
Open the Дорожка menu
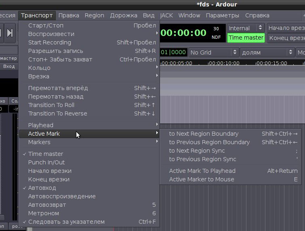coord(124,16)
